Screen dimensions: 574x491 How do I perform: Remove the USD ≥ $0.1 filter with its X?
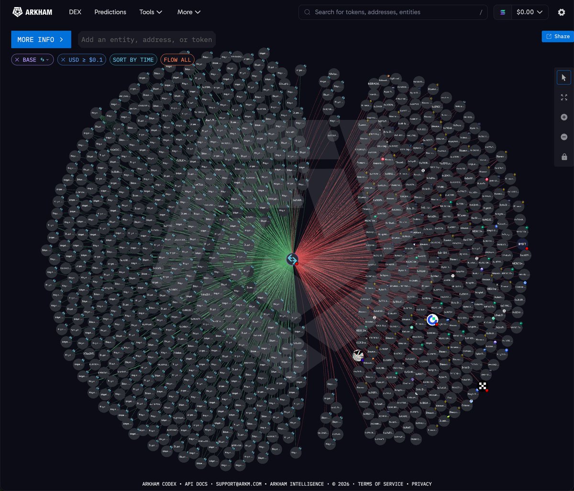click(x=63, y=60)
